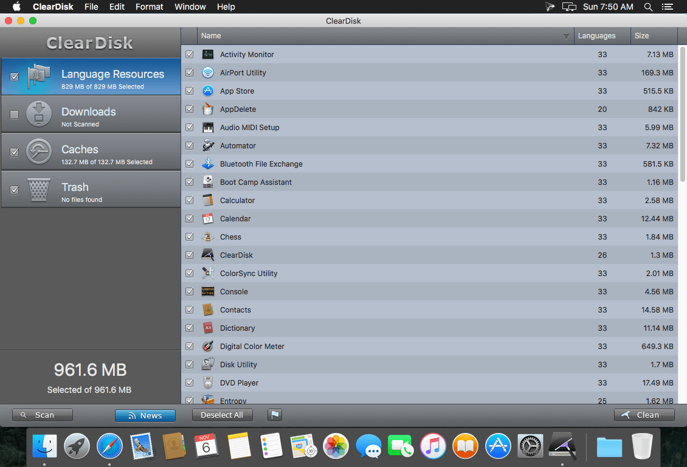Open Photos app from the Dock
Image resolution: width=687 pixels, height=467 pixels.
point(336,446)
